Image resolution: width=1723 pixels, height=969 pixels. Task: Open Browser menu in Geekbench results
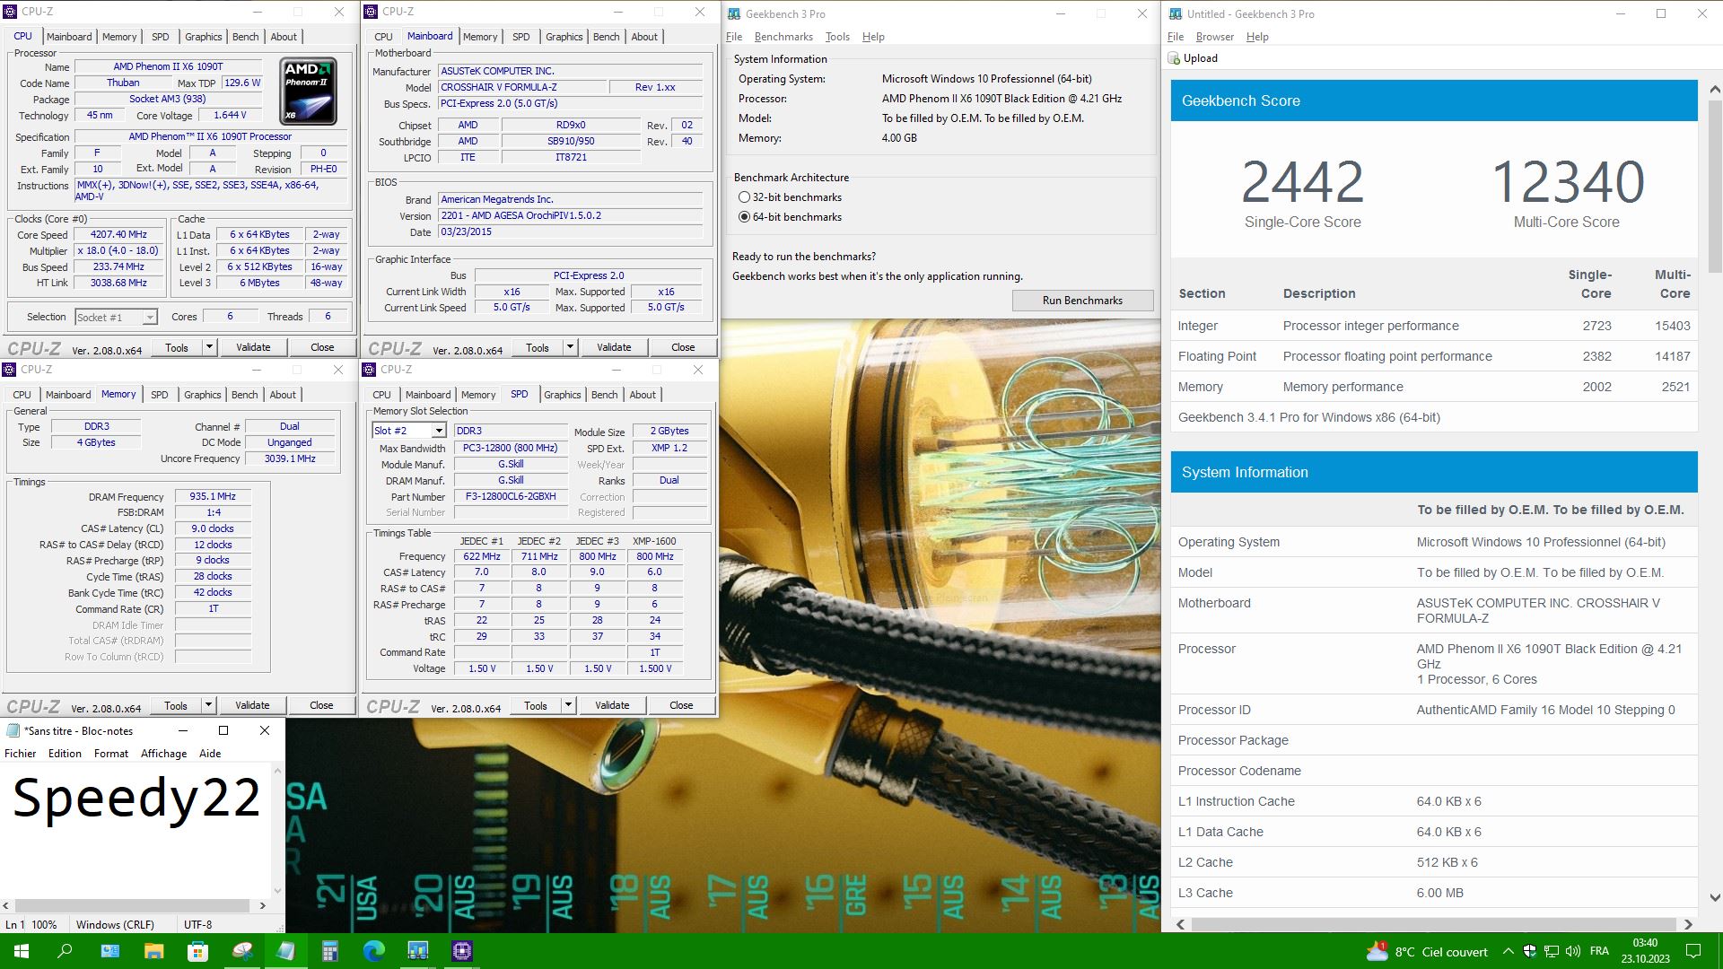tap(1214, 37)
